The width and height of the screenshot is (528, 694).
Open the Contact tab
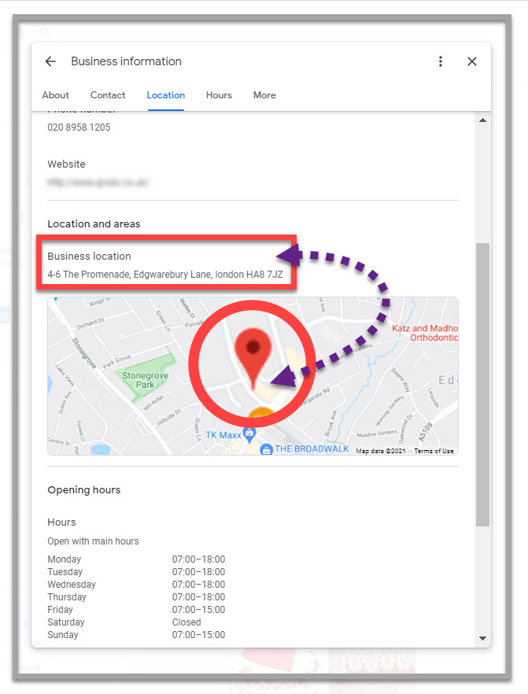(108, 95)
